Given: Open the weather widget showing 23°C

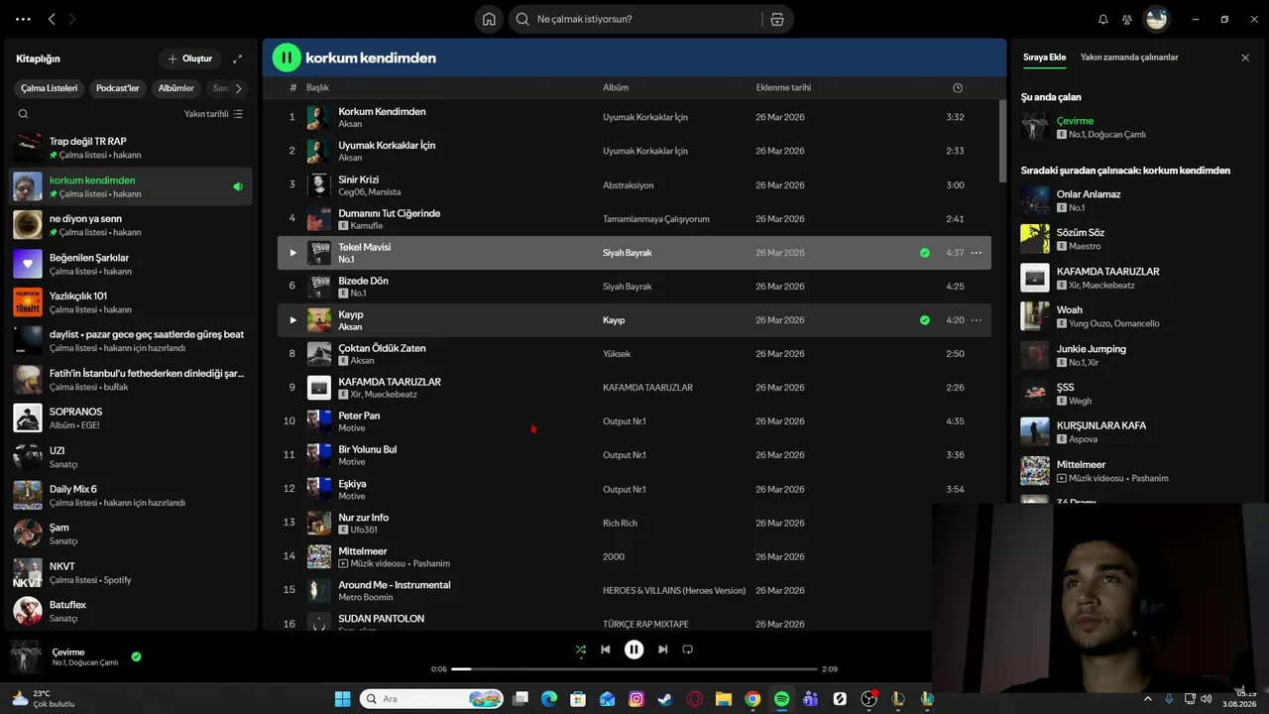Looking at the screenshot, I should point(43,698).
